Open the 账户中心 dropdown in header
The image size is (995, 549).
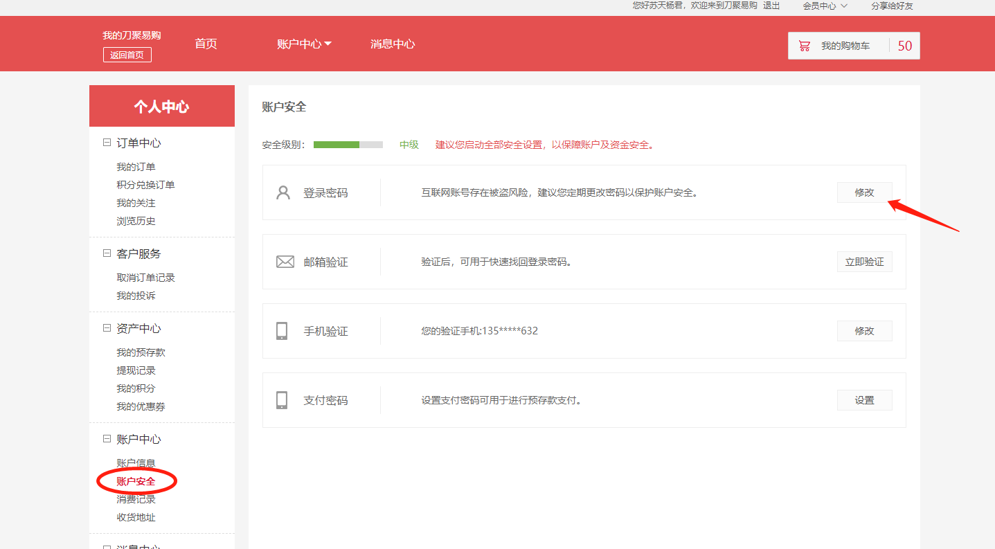tap(304, 44)
